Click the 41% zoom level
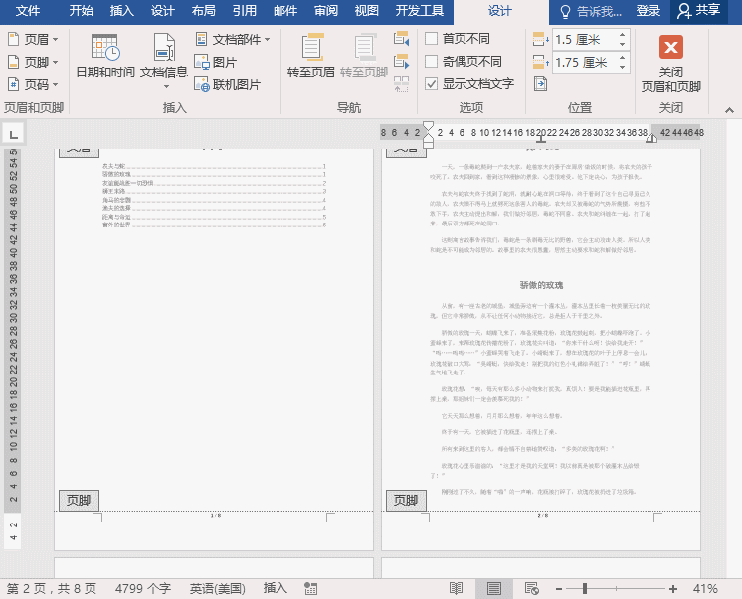The image size is (742, 599). coord(705,589)
